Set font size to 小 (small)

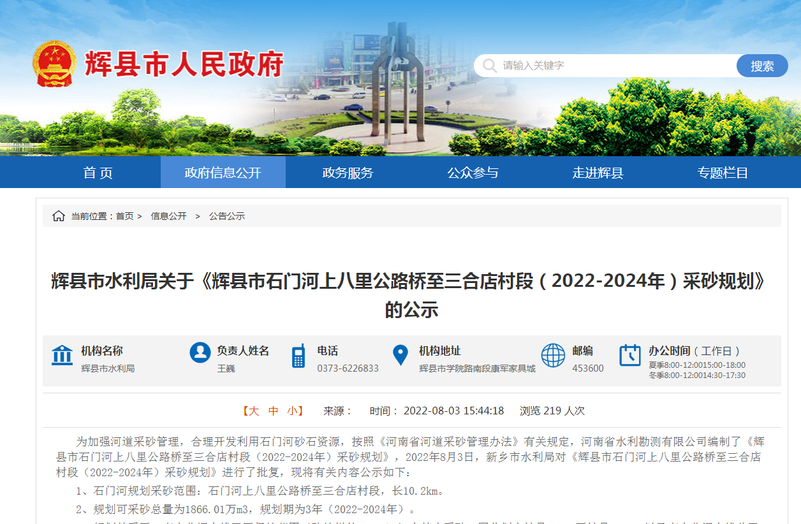point(292,411)
